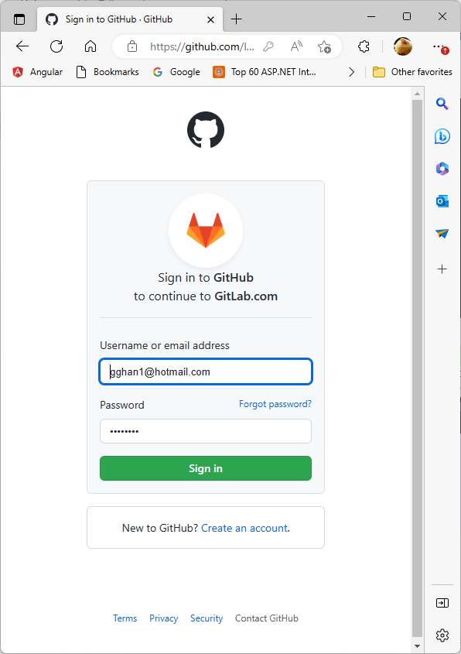
Task: Open Edge Settings via the gear icon
Action: click(x=442, y=635)
